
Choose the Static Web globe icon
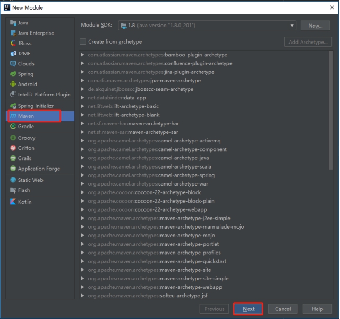coord(13,180)
